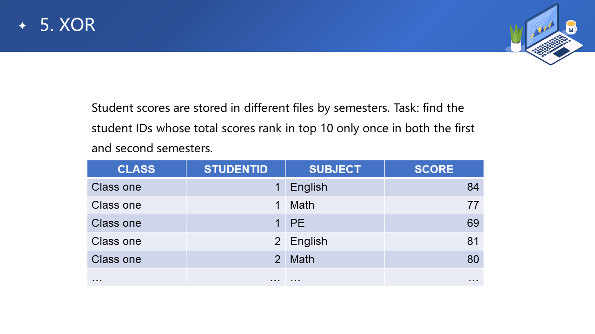Select the "5. XOR" slide title
The height and width of the screenshot is (334, 595).
click(68, 25)
